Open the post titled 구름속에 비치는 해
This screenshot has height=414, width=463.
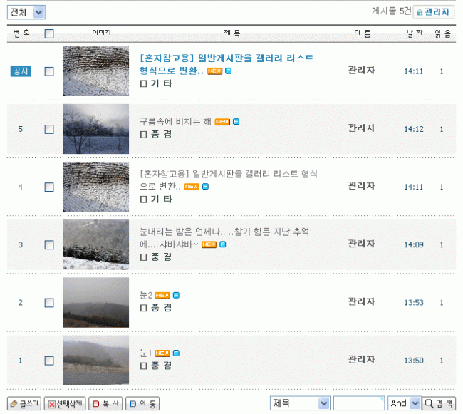coord(175,121)
